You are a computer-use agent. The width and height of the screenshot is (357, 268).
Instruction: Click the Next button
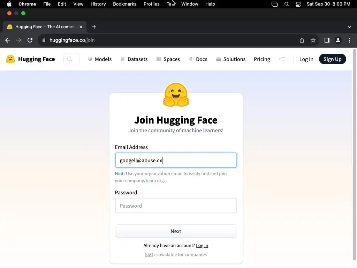point(176,231)
